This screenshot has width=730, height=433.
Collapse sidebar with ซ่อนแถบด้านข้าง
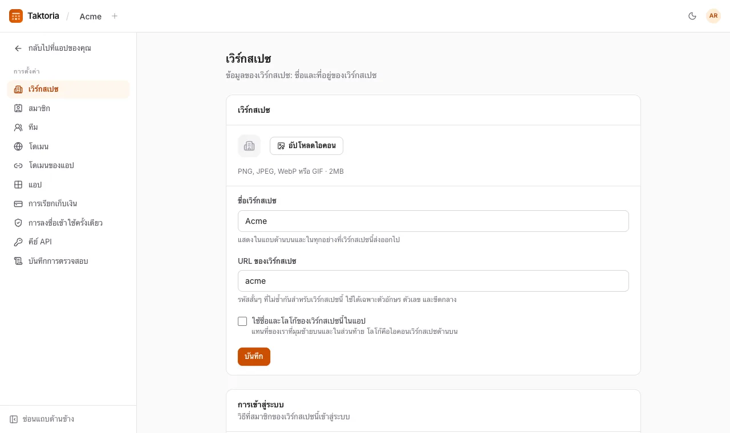(42, 419)
